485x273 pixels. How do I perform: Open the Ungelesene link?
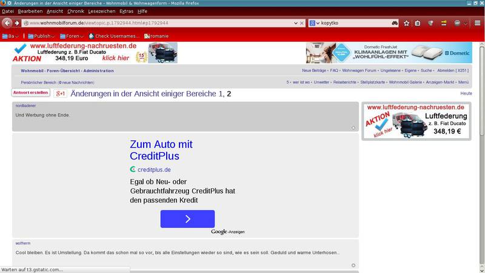pos(390,70)
